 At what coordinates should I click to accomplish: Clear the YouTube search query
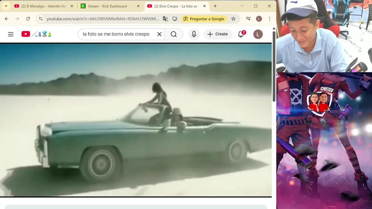159,34
